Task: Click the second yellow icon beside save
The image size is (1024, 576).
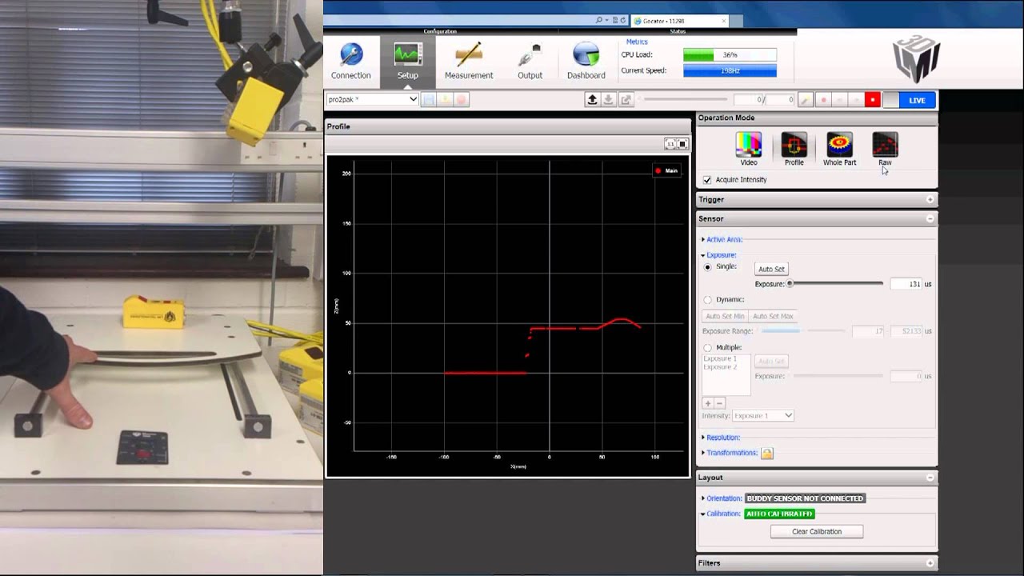Action: (x=445, y=99)
